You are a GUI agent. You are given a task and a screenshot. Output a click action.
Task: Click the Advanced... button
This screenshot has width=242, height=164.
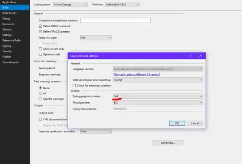coord(168,143)
